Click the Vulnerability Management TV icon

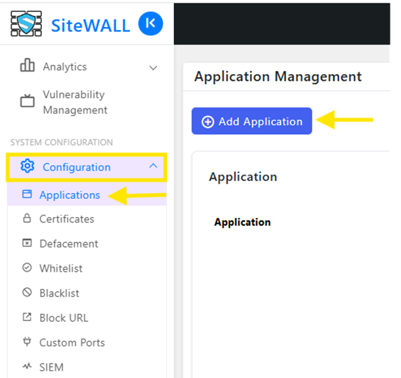28,101
